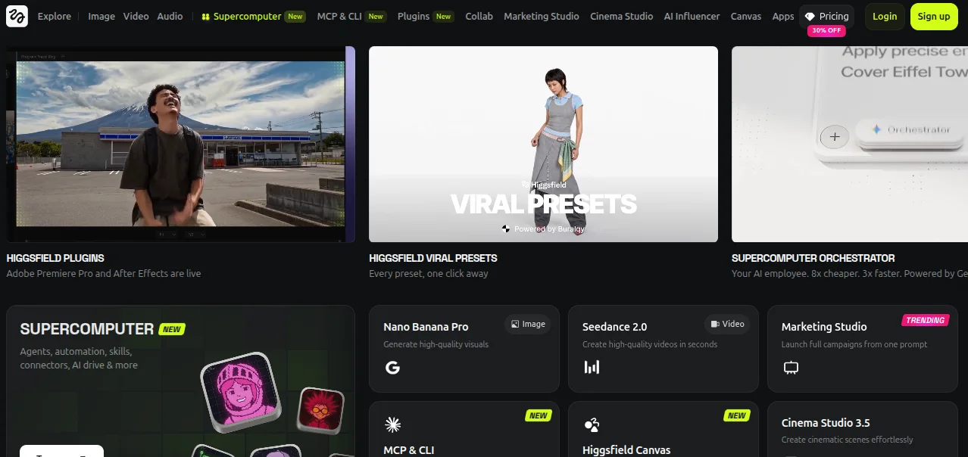The width and height of the screenshot is (968, 457).
Task: Open Cinema Studio in top navigation
Action: click(x=621, y=16)
